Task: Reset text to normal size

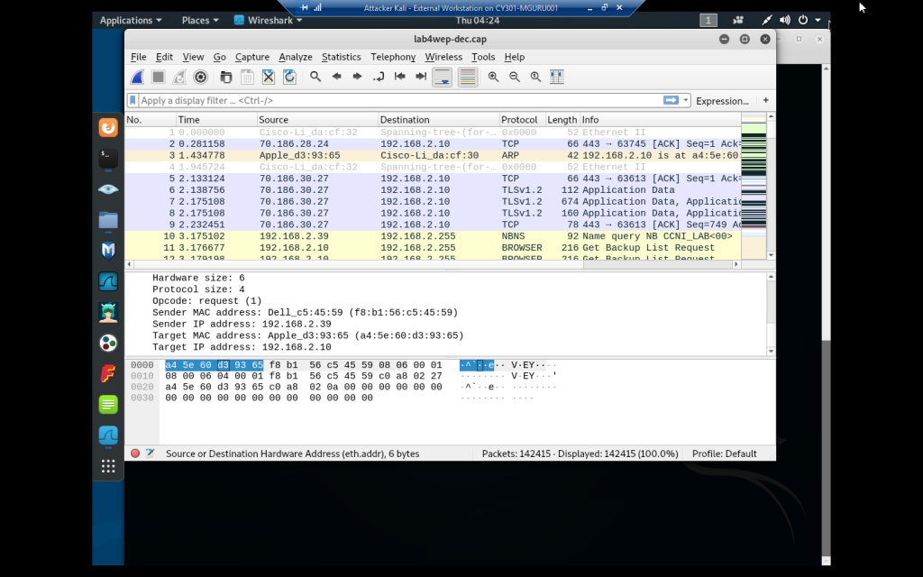Action: point(535,78)
